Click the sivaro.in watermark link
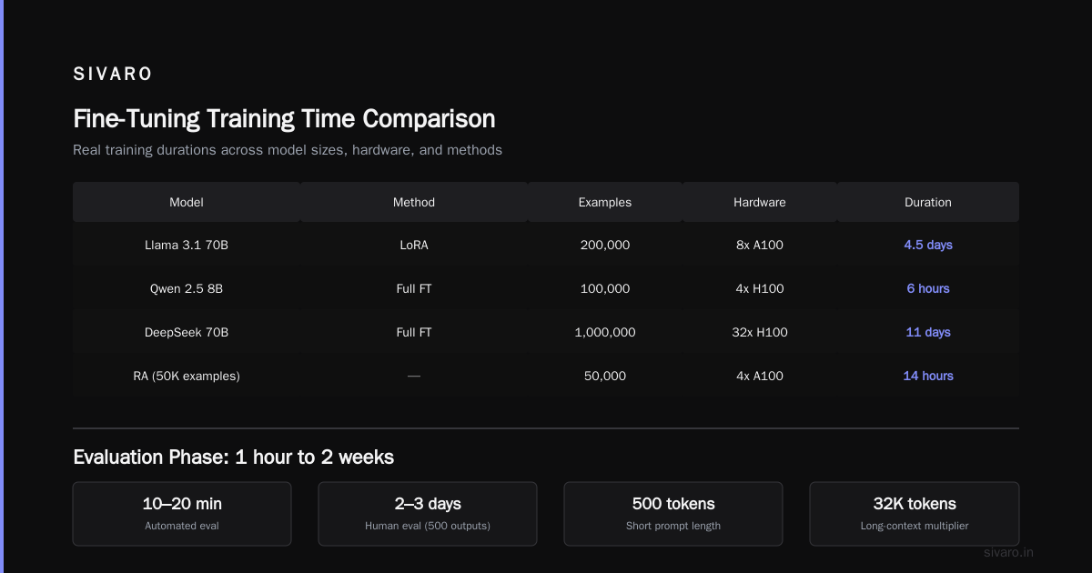Screen dimensions: 1092x573 1009,552
